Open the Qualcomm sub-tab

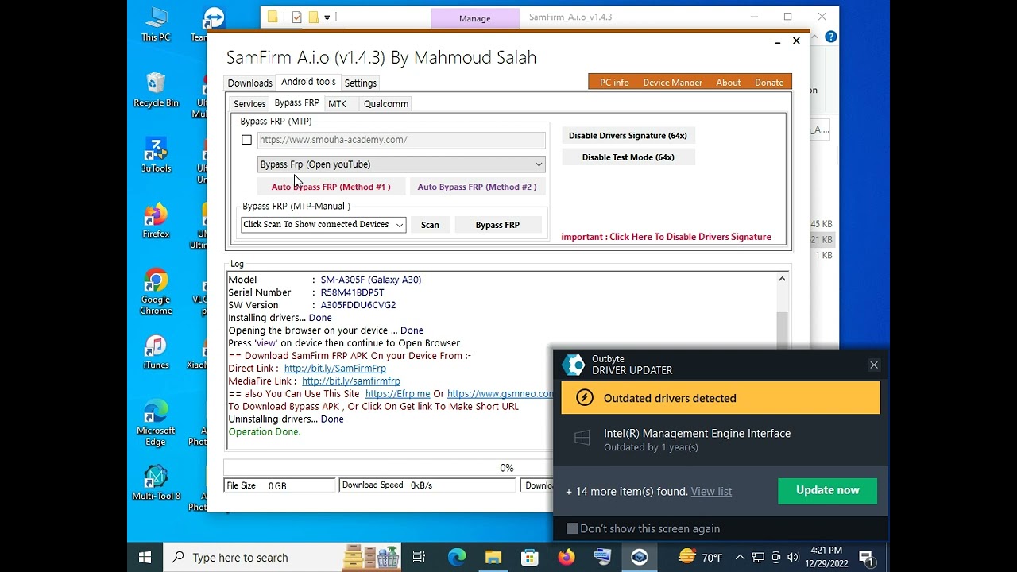pos(386,104)
